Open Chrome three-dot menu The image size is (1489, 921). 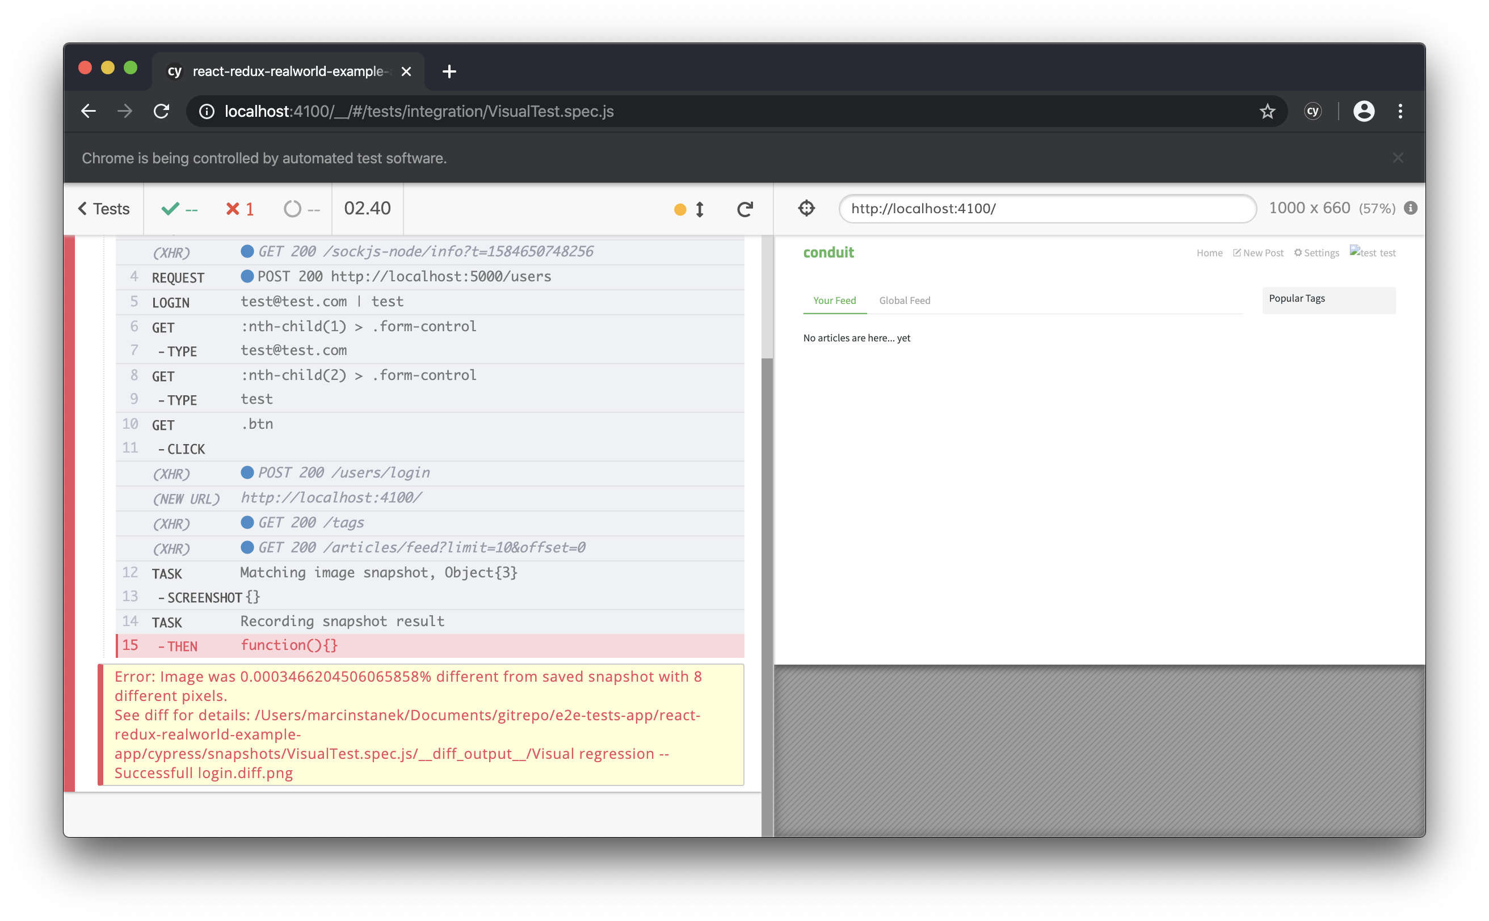point(1400,112)
